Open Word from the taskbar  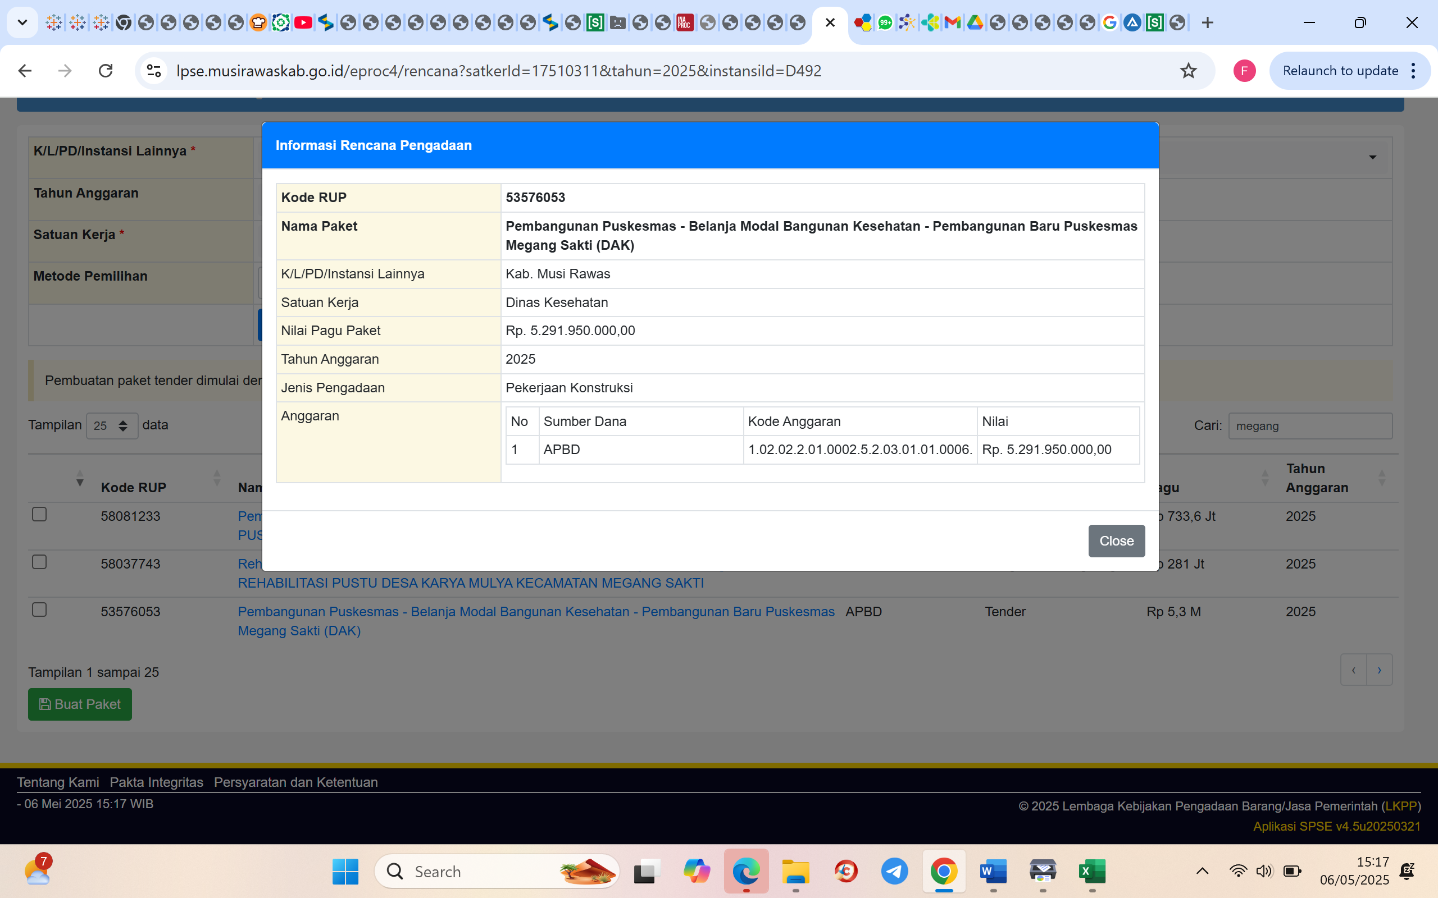click(993, 871)
